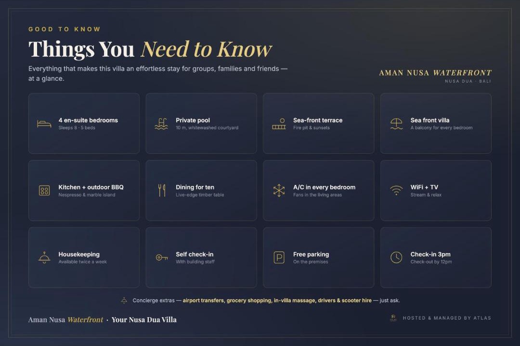520x346 pixels.
Task: Click the "Things You Need to Know" title
Action: pyautogui.click(x=150, y=49)
